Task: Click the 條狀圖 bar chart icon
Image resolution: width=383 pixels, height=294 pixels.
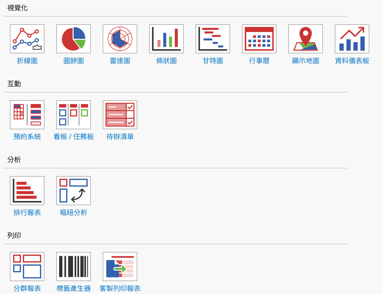Action: 166,39
